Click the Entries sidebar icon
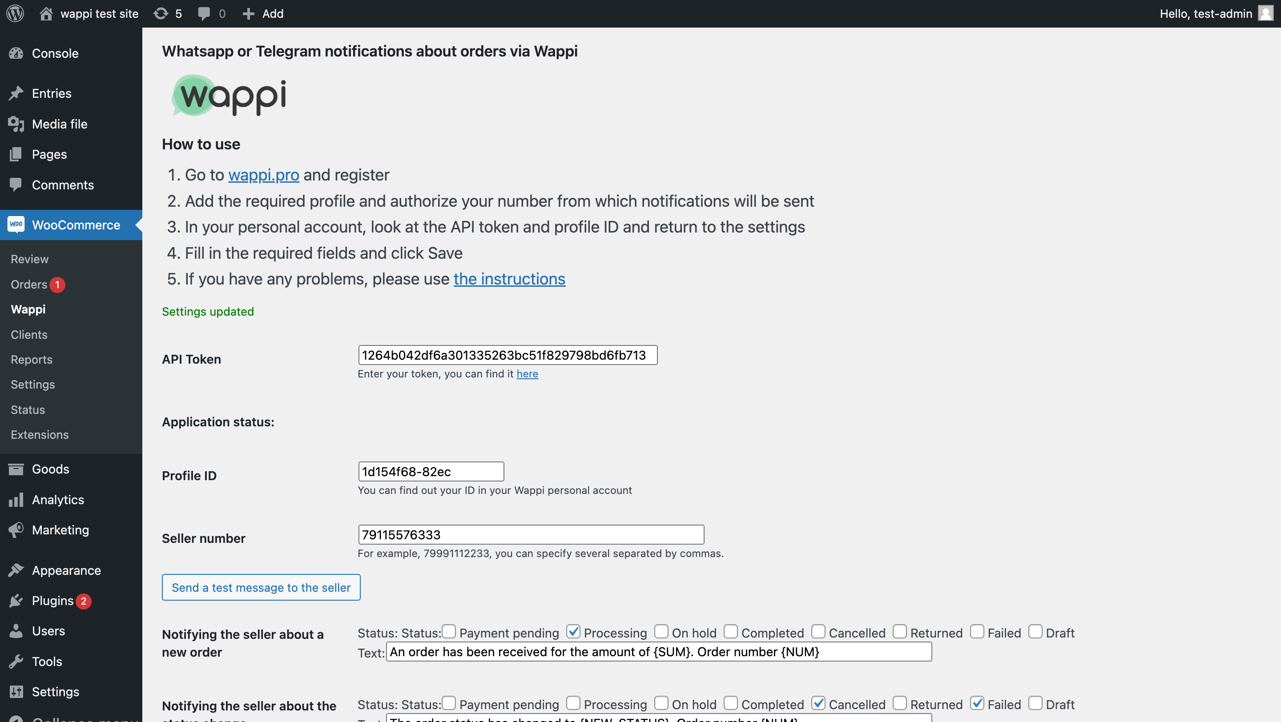The width and height of the screenshot is (1281, 722). [18, 93]
